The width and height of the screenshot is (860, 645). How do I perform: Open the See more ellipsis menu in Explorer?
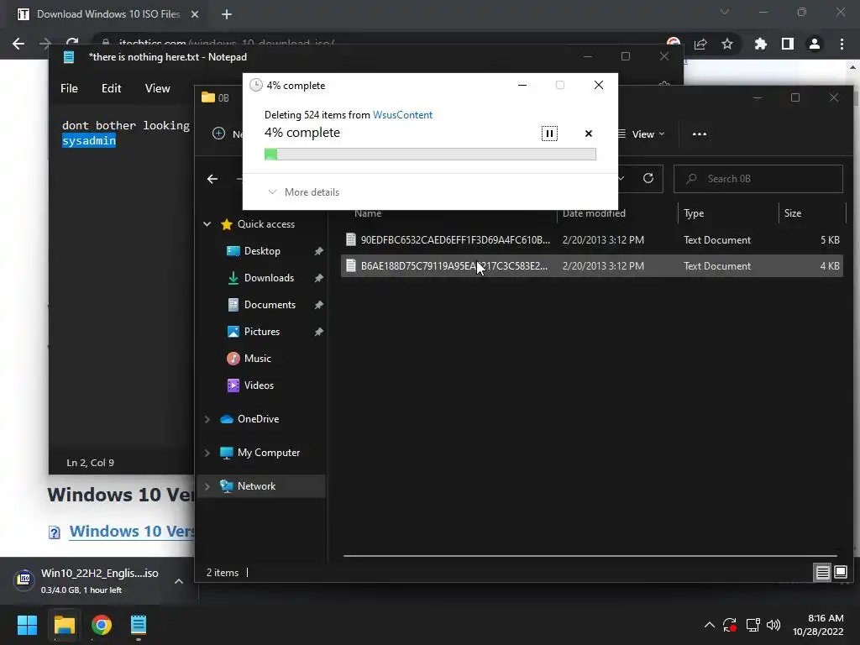pyautogui.click(x=700, y=134)
